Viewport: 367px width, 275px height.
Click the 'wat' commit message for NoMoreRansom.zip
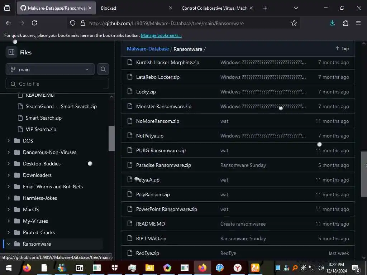pyautogui.click(x=224, y=121)
